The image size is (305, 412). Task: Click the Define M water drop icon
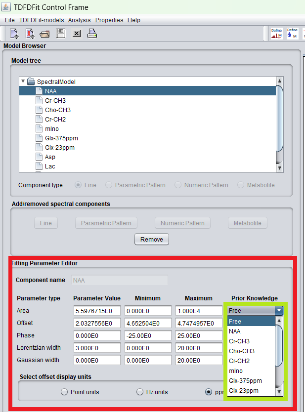[292, 34]
